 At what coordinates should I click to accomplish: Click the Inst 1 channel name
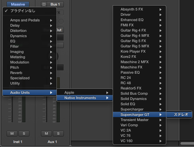[x=18, y=142]
